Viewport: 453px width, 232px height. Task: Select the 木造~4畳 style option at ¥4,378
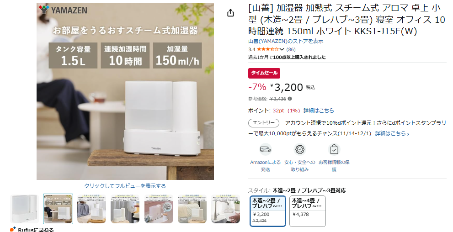coord(307,211)
